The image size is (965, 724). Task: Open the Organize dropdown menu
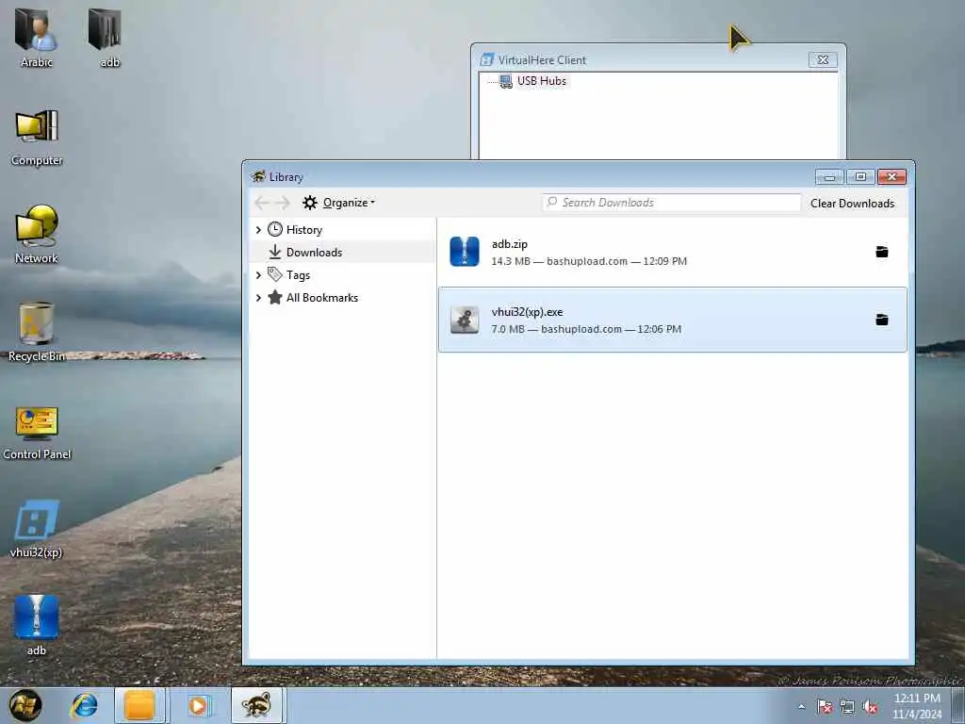click(349, 203)
